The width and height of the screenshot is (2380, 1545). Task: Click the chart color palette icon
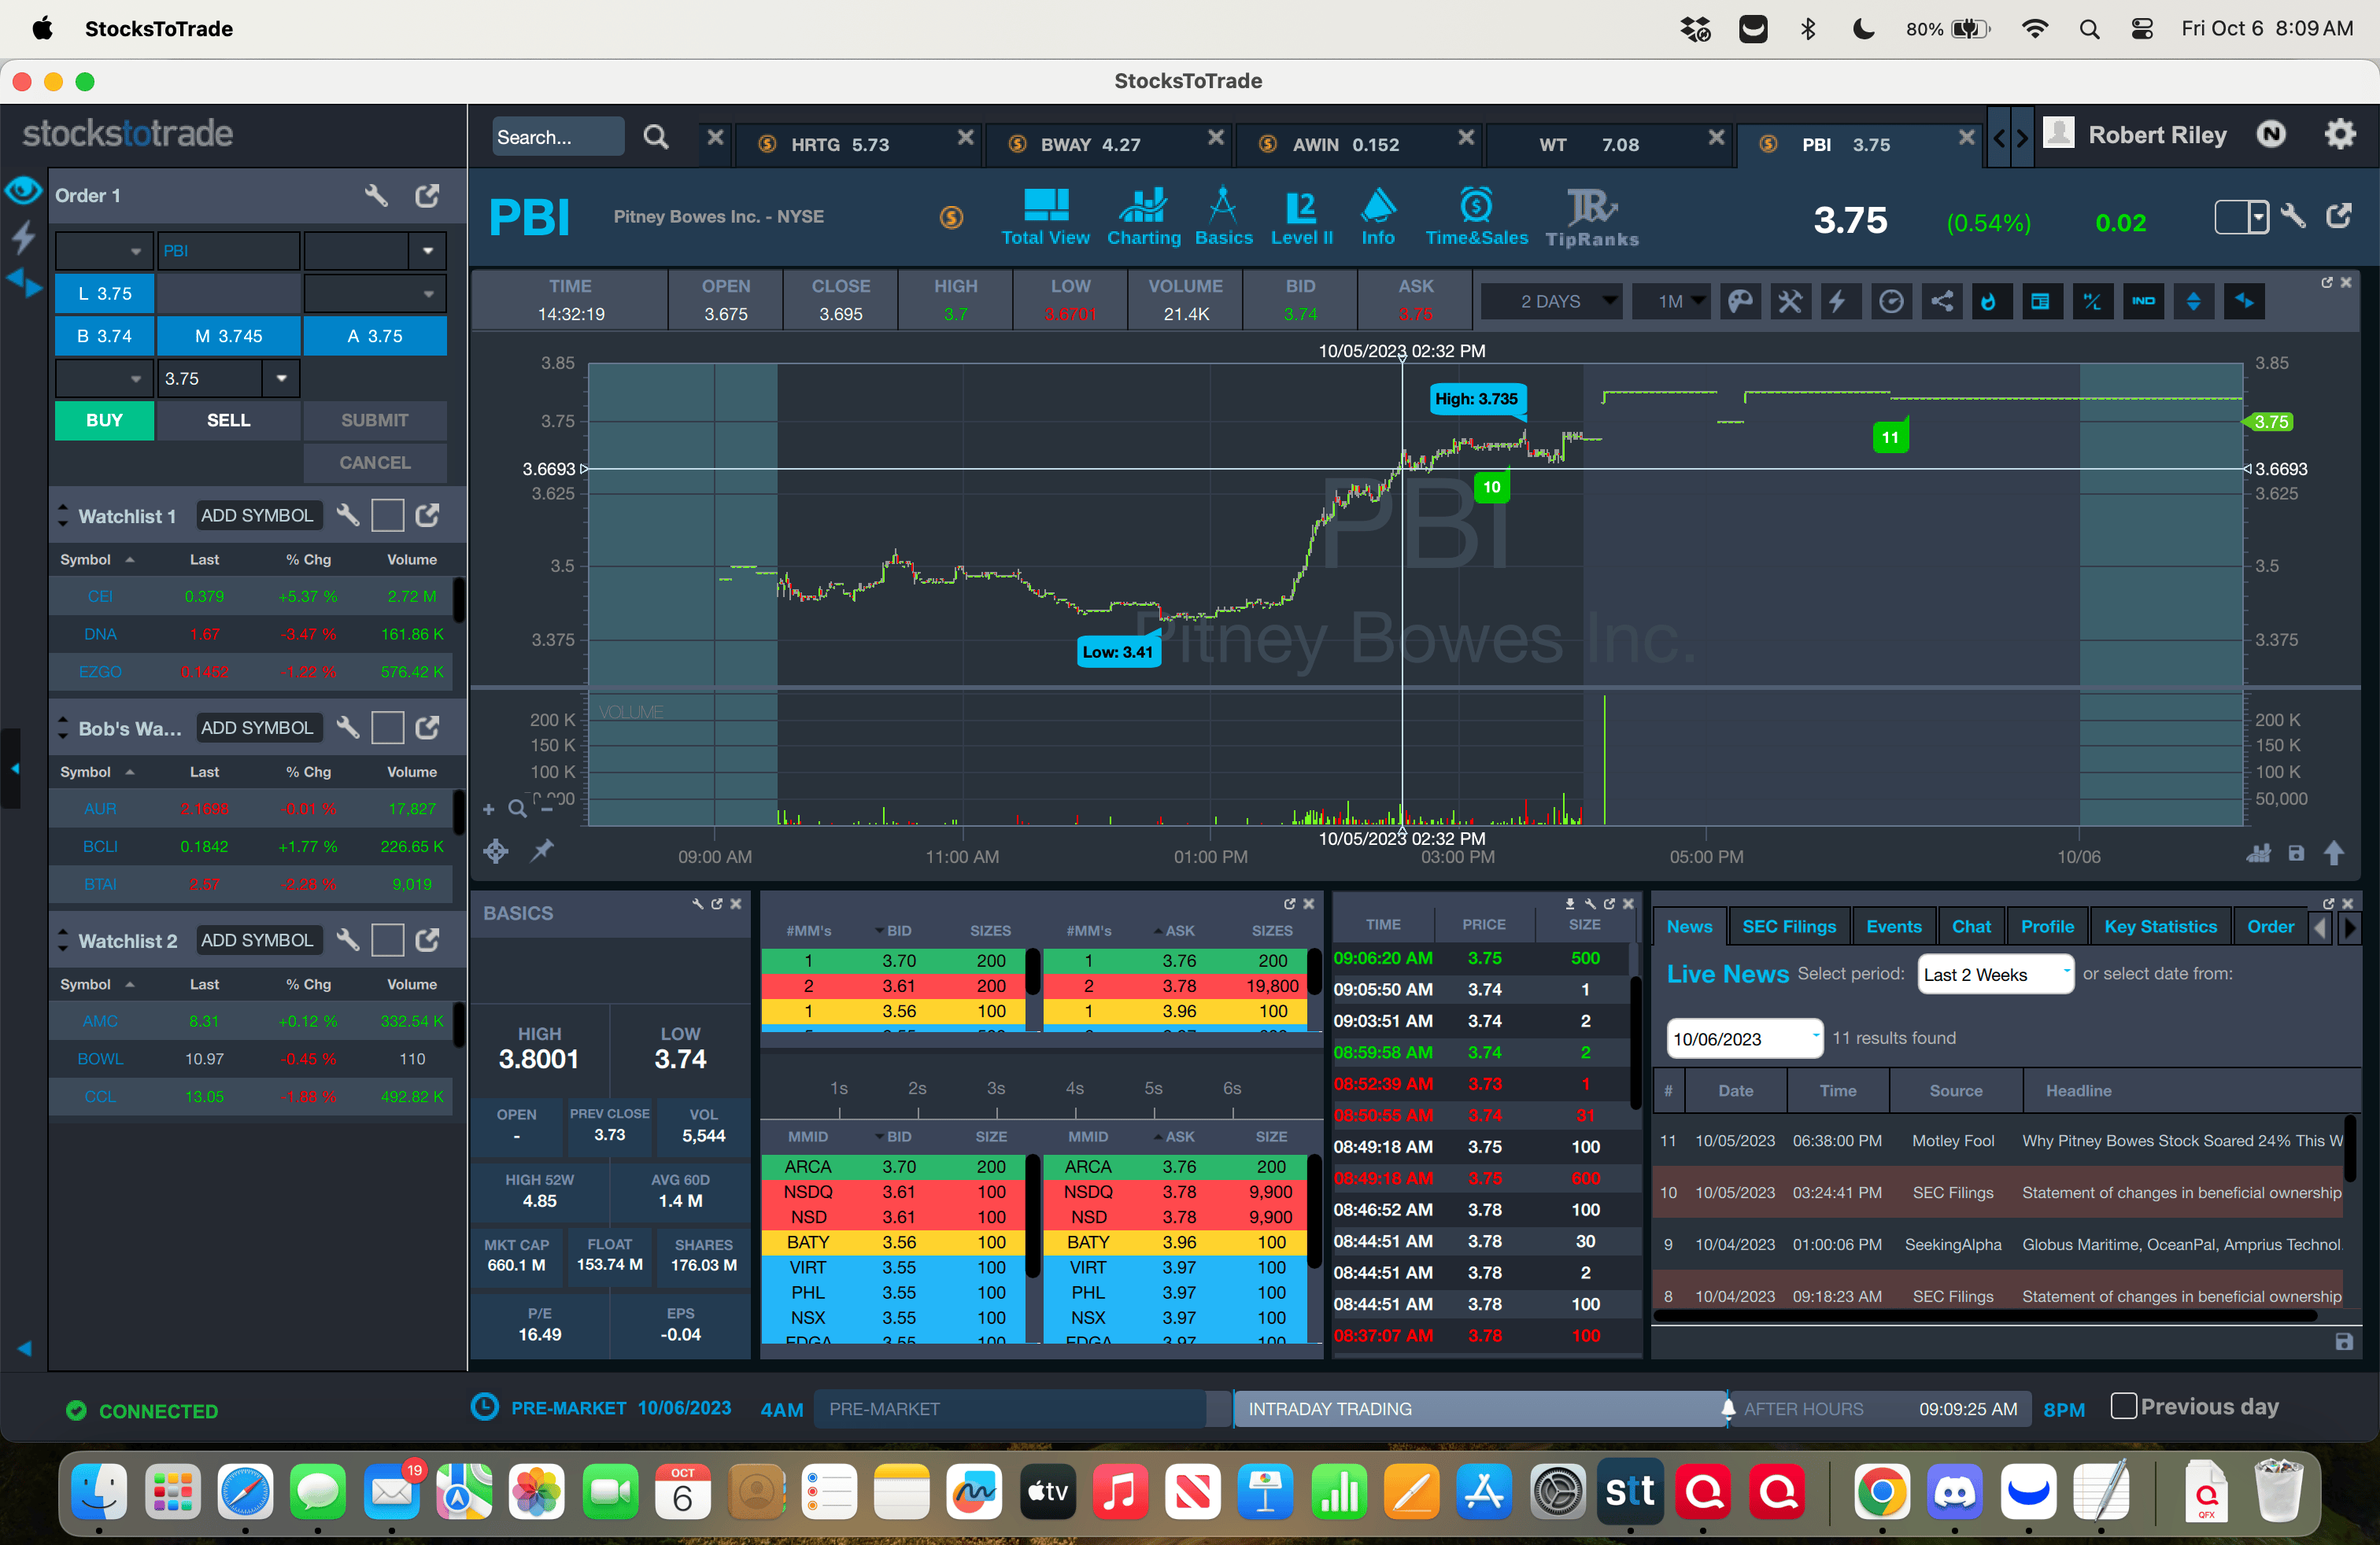click(x=1740, y=301)
